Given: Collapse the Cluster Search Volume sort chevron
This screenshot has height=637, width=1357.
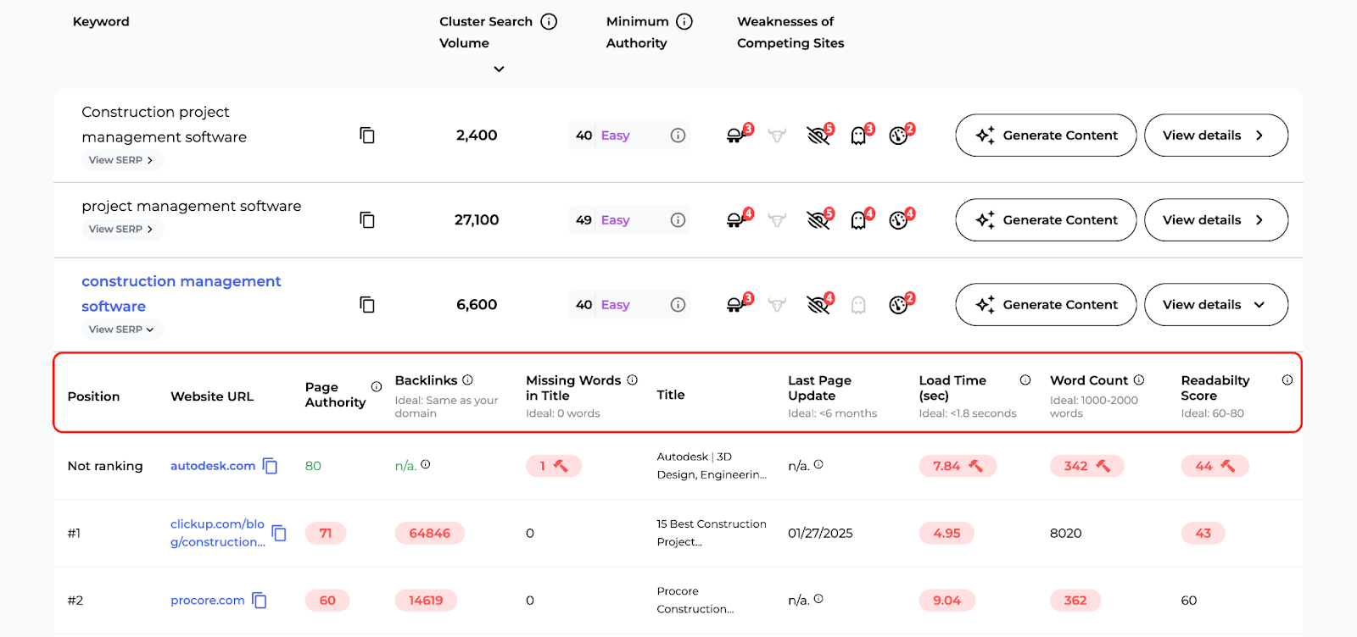Looking at the screenshot, I should 500,69.
